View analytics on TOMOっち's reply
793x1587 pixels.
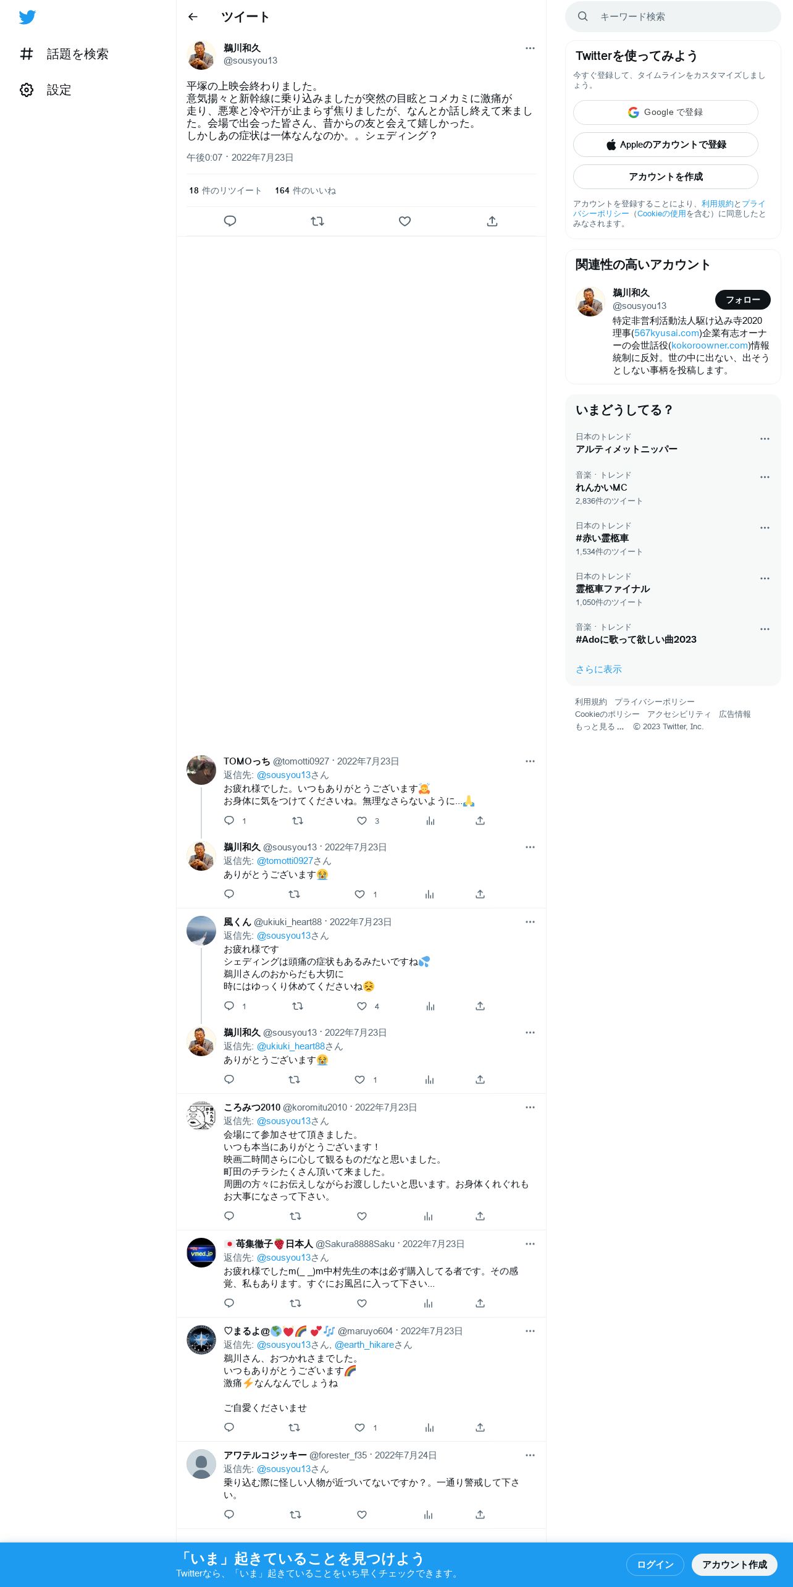click(430, 821)
